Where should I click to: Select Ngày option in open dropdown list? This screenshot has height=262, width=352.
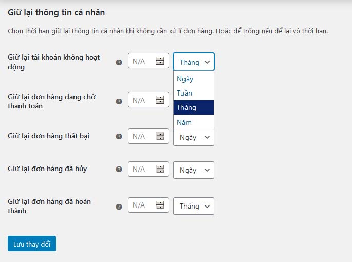click(194, 79)
